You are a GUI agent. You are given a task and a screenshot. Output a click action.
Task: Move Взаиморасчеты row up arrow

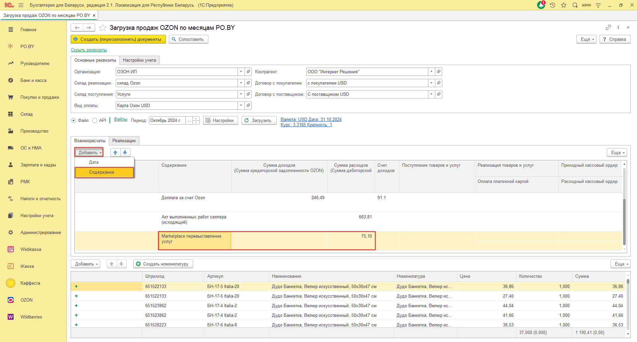point(115,152)
